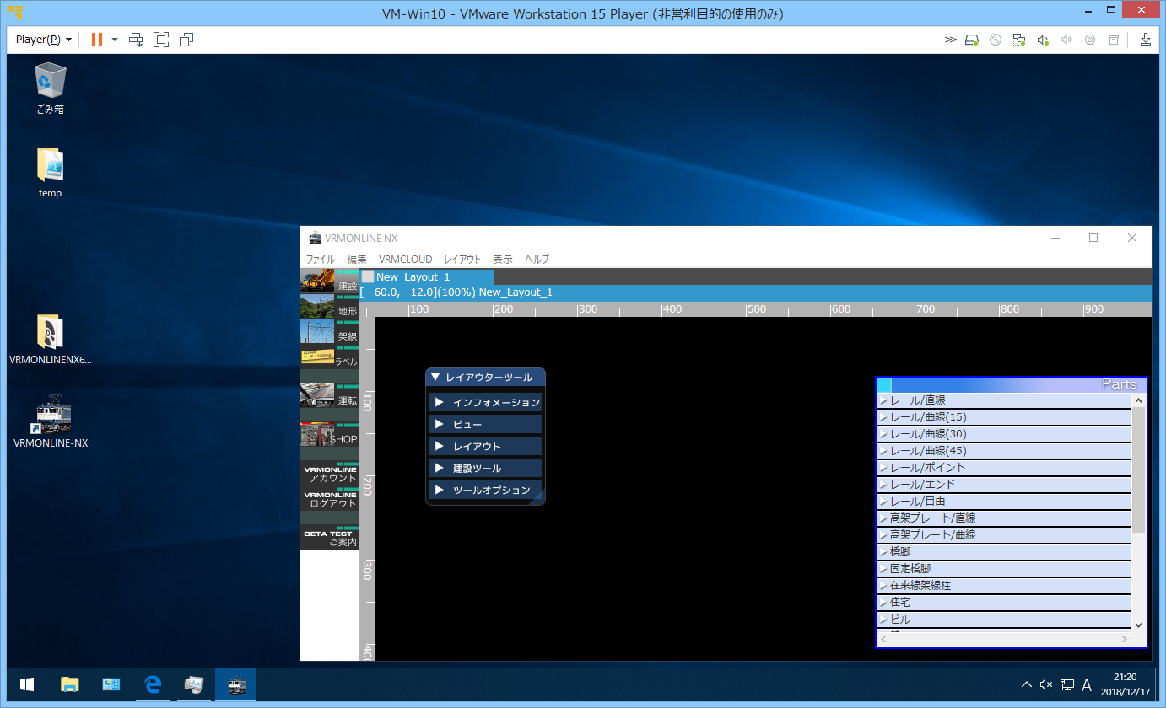Click the VMware CD/DVD drive icon

pos(996,40)
